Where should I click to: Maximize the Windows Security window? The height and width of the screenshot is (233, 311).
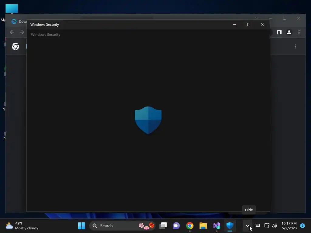[249, 25]
